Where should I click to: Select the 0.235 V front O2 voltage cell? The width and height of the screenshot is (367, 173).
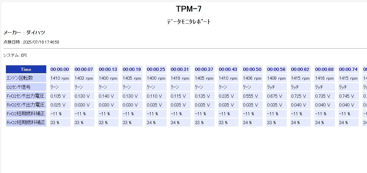click(228, 96)
